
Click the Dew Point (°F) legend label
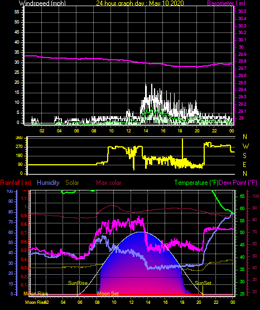pos(238,183)
